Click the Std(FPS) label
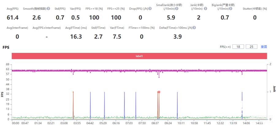This screenshot has height=126, width=276. [x=60, y=9]
